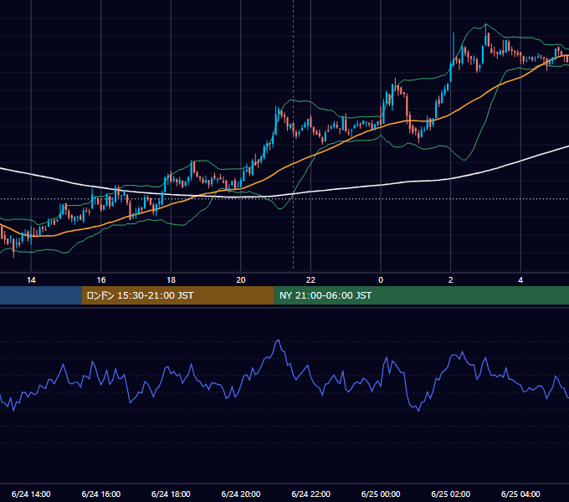Click the NY 21:00-06:00 JST session band
569x502 pixels.
click(421, 295)
